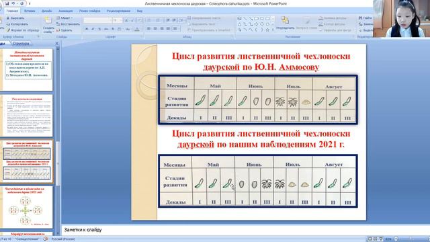
Task: Open the Вид ribbon tab
Action: coord(140,11)
